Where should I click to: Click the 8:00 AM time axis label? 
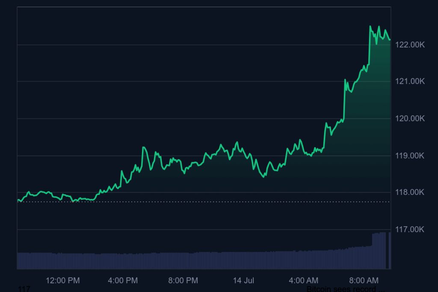tap(364, 280)
